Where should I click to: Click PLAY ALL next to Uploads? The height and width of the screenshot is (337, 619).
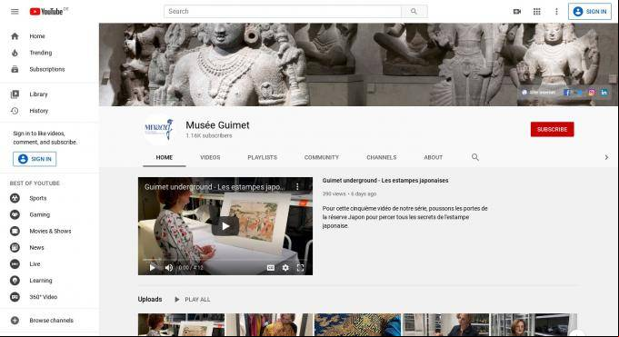193,300
